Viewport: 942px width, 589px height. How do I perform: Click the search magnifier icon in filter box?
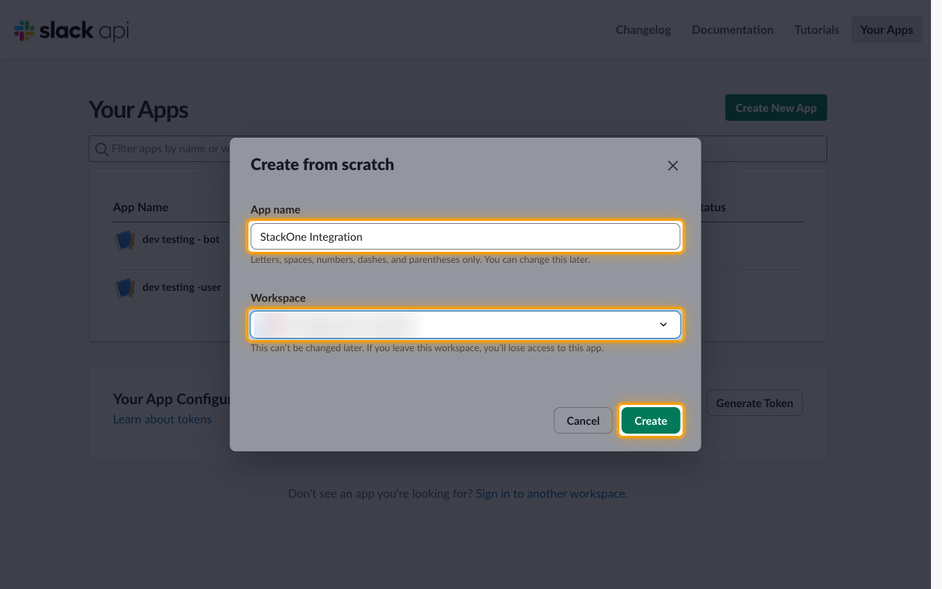102,149
